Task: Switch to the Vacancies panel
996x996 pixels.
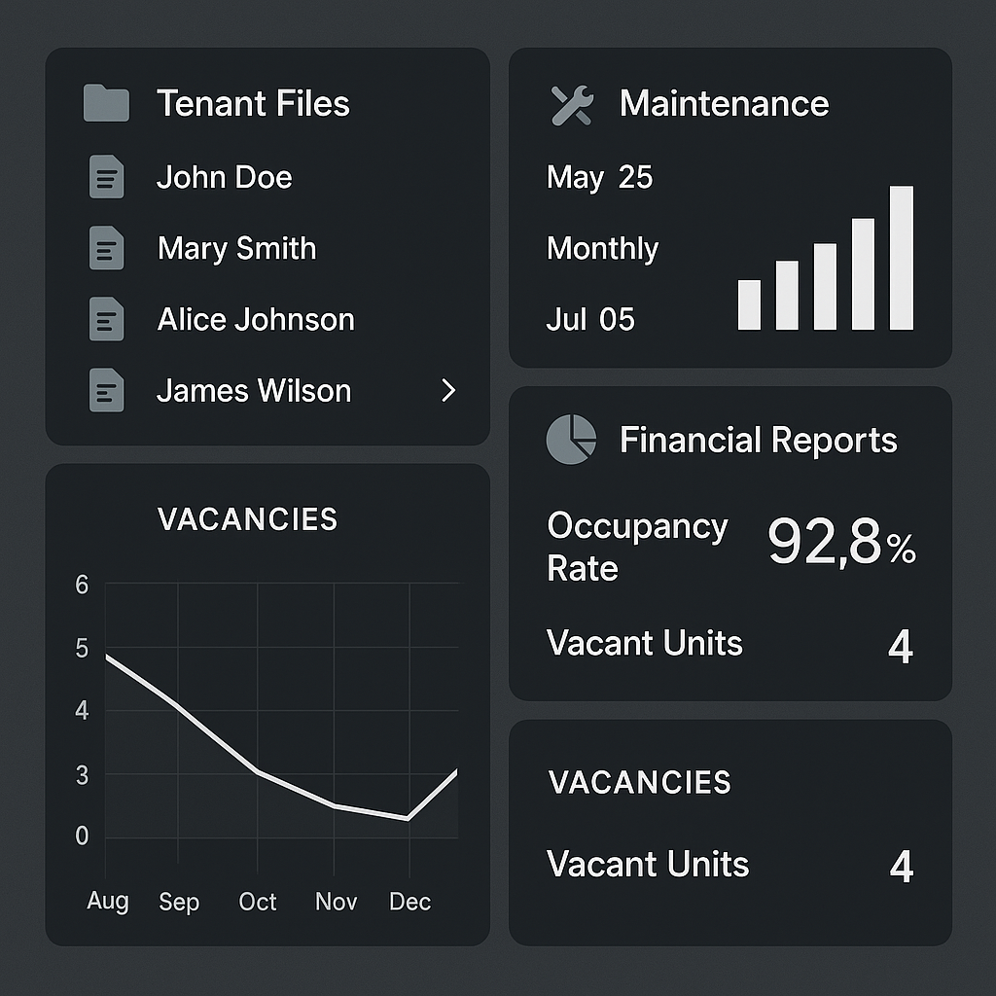Action: pyautogui.click(x=639, y=782)
